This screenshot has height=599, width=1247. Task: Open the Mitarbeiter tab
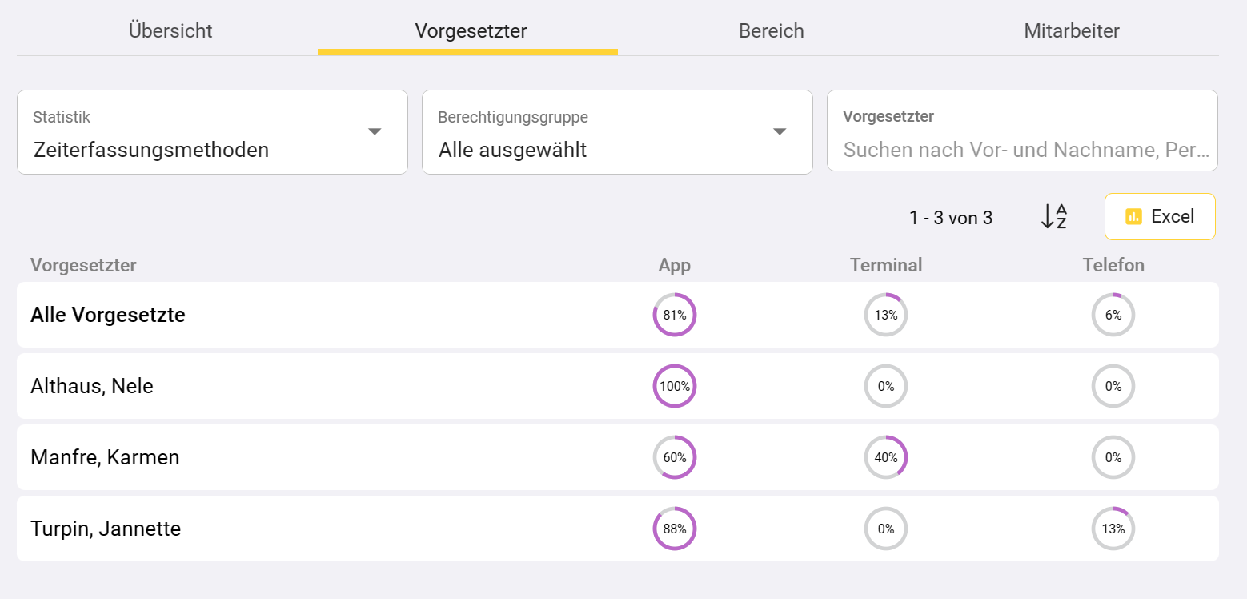click(x=1072, y=31)
